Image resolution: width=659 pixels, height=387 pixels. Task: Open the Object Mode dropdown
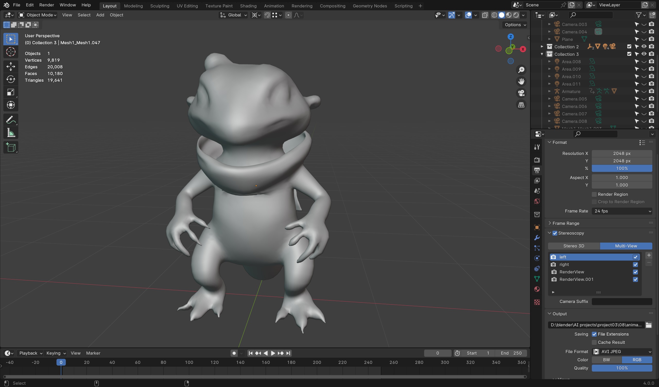click(38, 15)
